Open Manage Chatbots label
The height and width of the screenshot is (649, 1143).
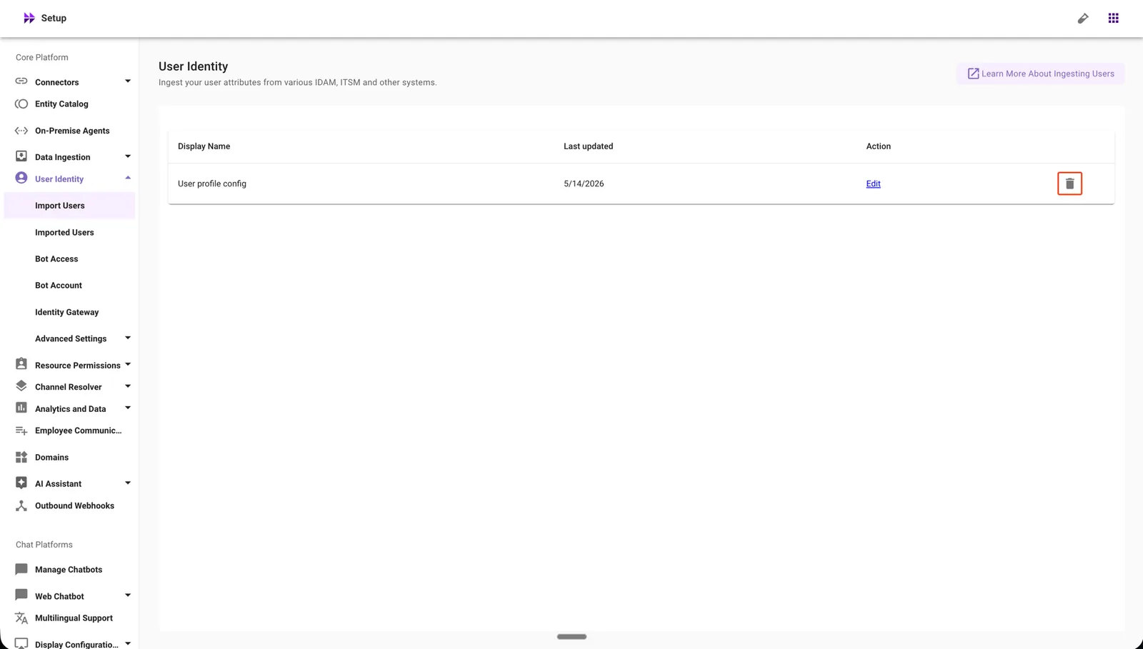pyautogui.click(x=69, y=570)
